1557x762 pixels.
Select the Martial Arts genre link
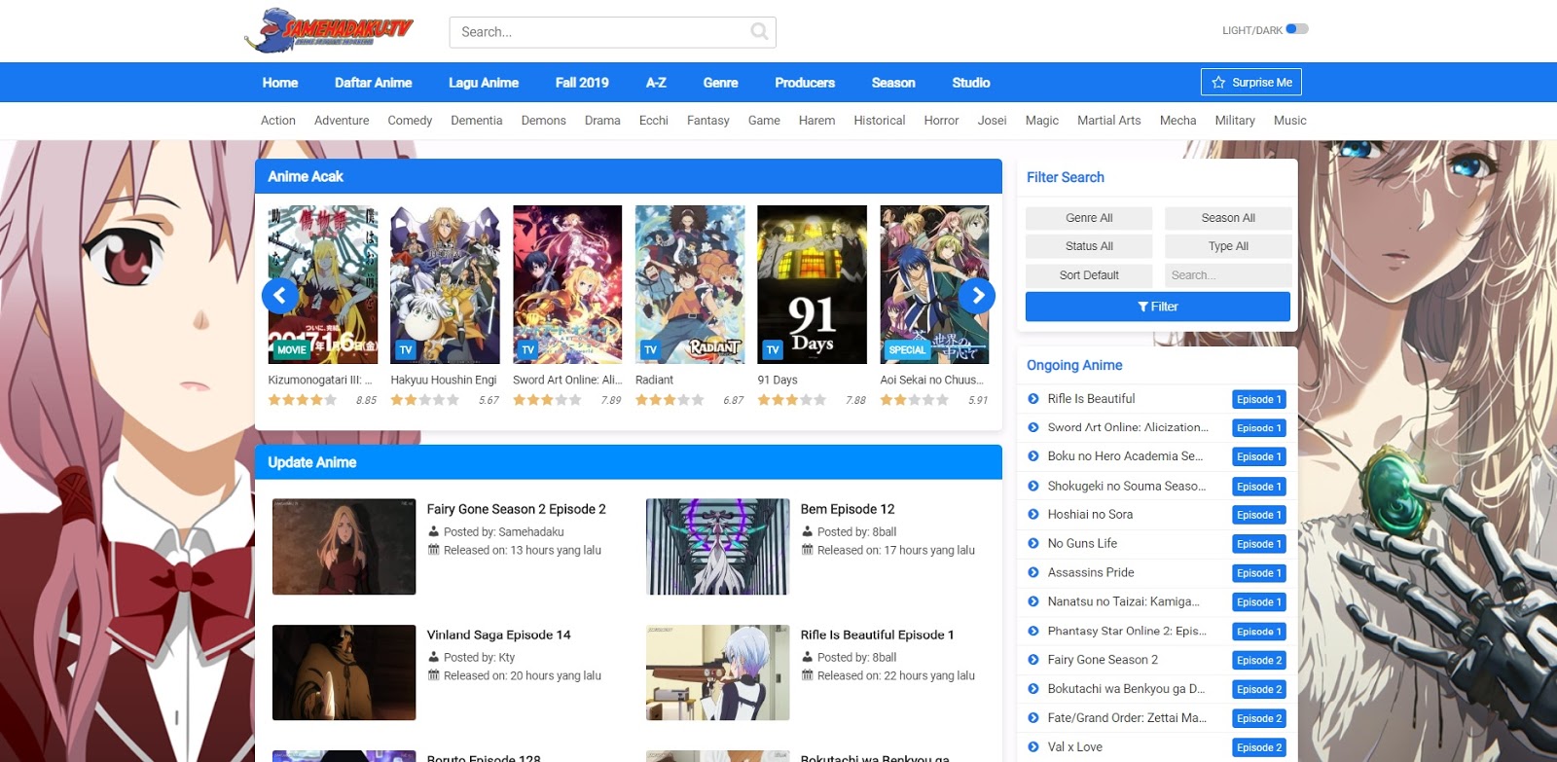tap(1109, 121)
